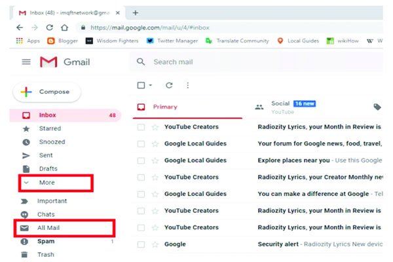Viewport: 393px width, 262px height.
Task: Close the Inbox (48) browser tab
Action: point(117,12)
